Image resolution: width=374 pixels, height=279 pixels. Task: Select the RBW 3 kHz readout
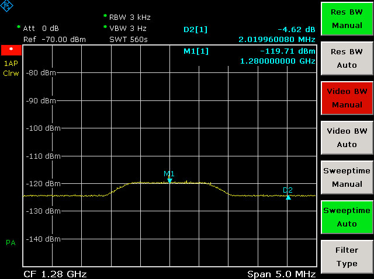coord(130,18)
